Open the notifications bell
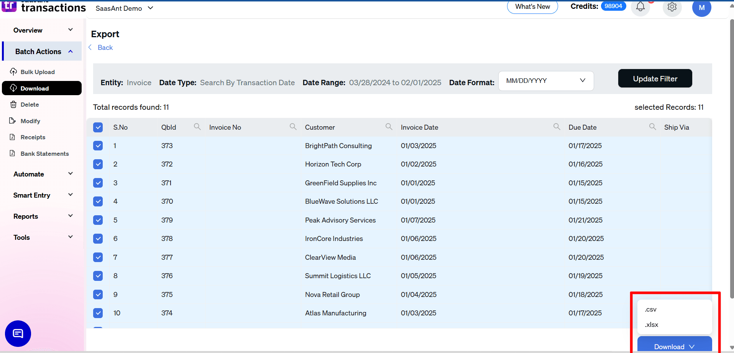Screen dimensions: 734x353 640,7
